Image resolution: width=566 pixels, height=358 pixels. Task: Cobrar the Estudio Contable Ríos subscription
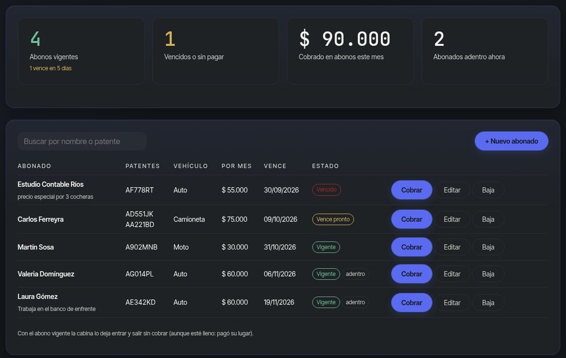(411, 190)
